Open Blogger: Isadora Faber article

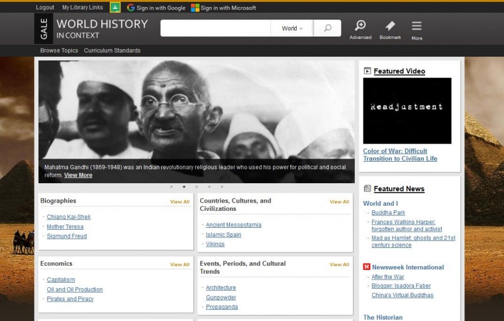click(x=401, y=286)
